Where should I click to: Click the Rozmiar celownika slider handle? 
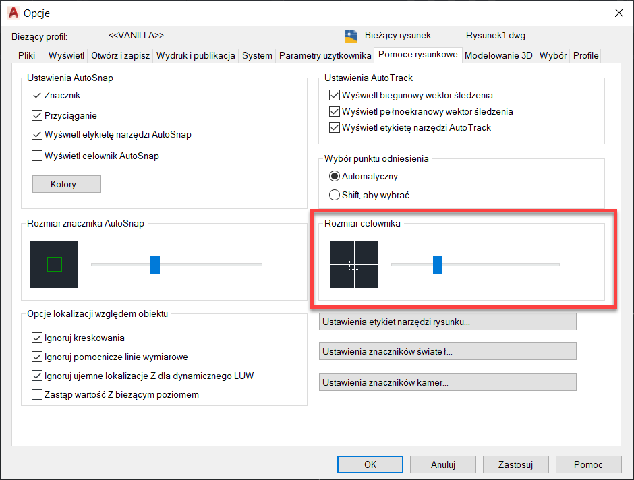437,264
